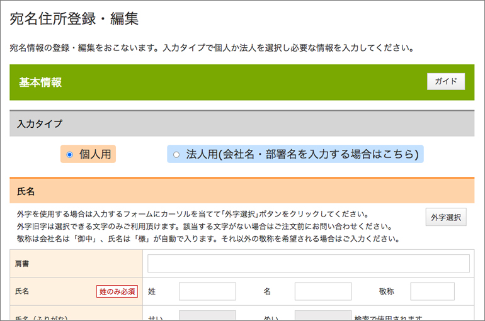The image size is (485, 321).
Task: Click the 肩書 row label
Action: pyautogui.click(x=23, y=264)
